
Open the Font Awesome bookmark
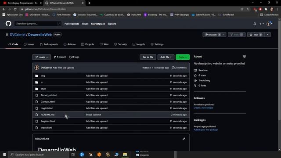[61, 14]
